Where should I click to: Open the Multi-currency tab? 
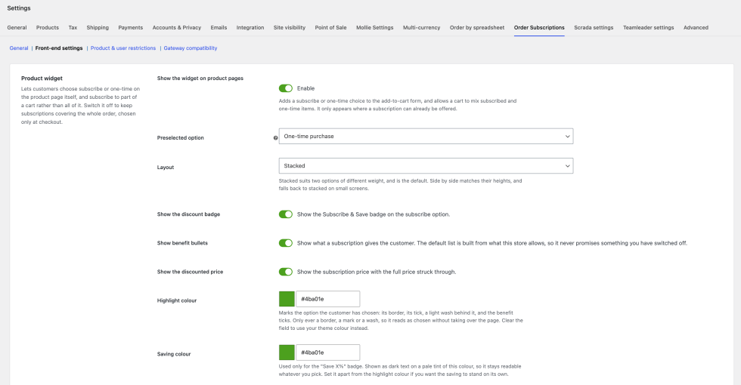422,27
